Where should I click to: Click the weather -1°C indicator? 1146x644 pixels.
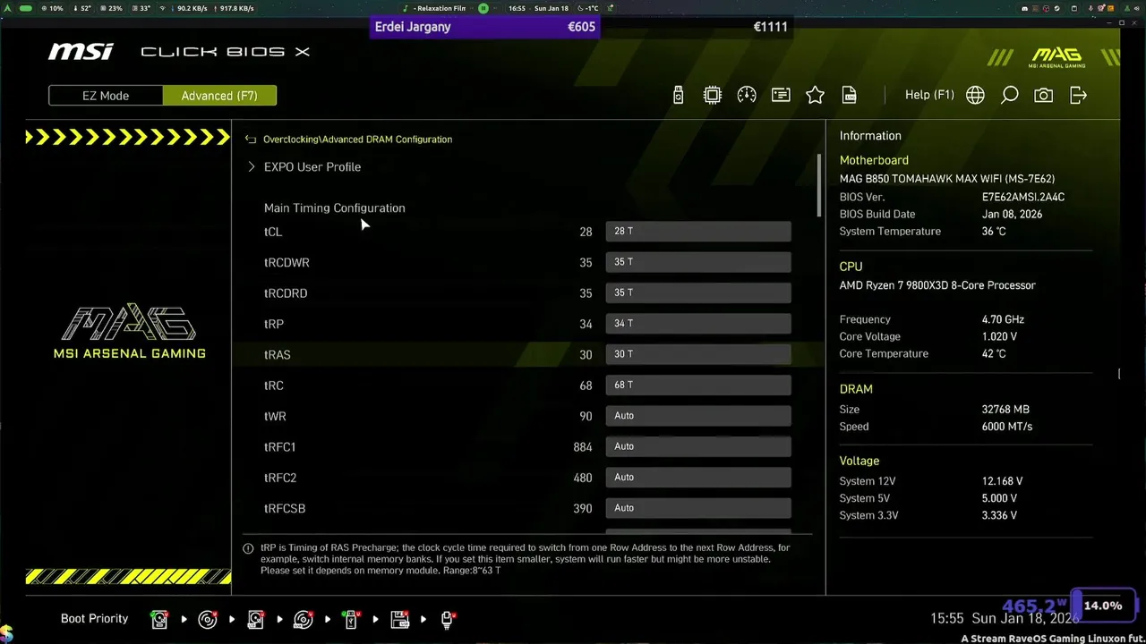(x=588, y=8)
